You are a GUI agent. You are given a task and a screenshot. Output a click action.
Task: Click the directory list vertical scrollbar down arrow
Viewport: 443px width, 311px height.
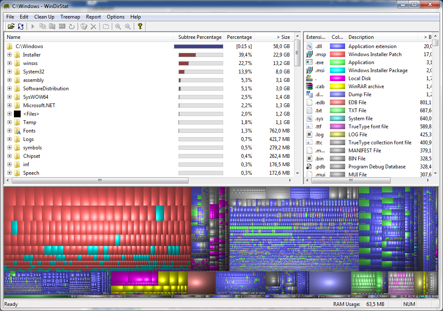click(x=297, y=173)
